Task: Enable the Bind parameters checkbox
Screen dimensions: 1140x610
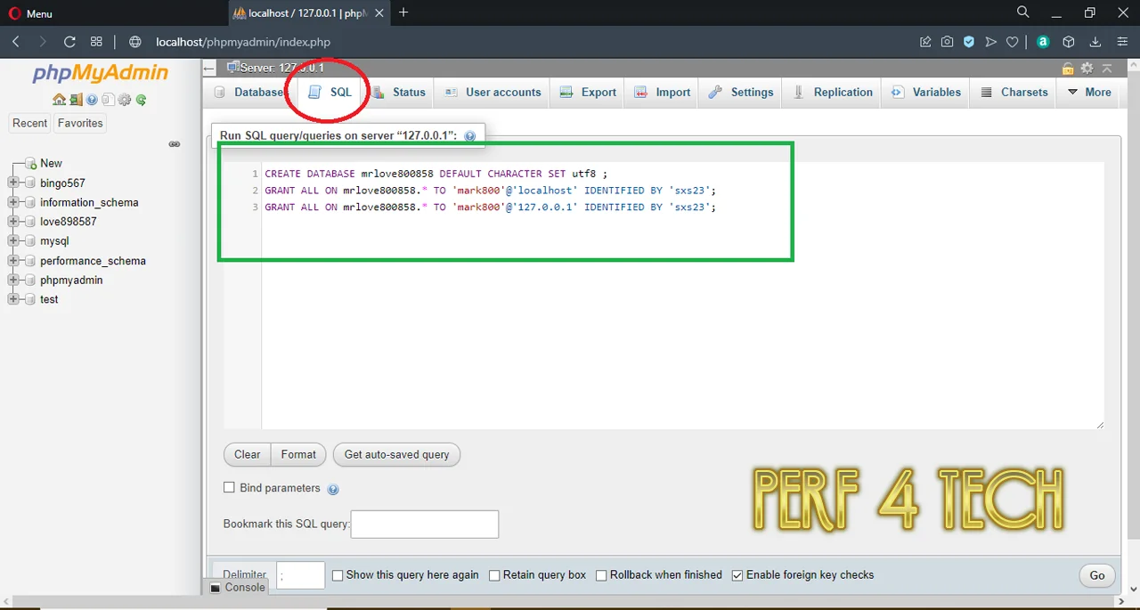Action: point(229,487)
